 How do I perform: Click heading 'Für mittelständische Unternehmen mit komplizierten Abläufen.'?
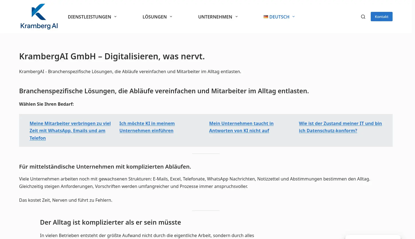click(x=105, y=167)
